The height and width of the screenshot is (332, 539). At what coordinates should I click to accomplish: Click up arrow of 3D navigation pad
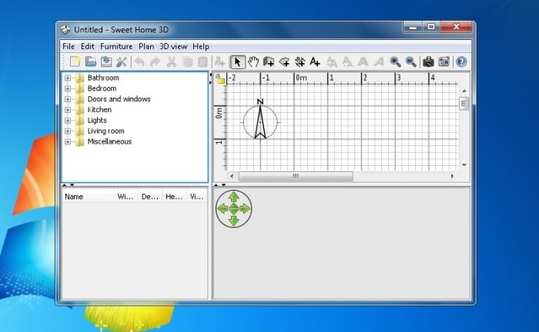234,197
